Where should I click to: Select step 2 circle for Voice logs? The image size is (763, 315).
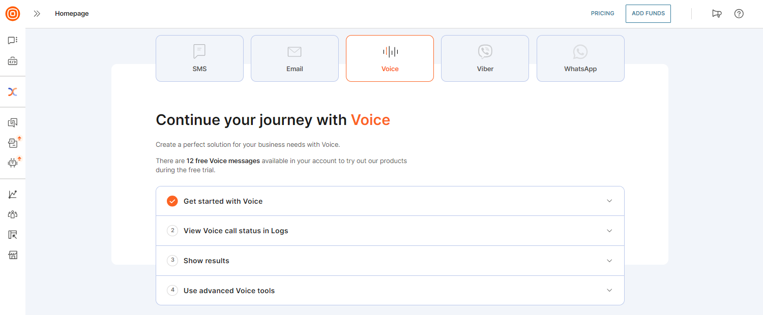(172, 231)
